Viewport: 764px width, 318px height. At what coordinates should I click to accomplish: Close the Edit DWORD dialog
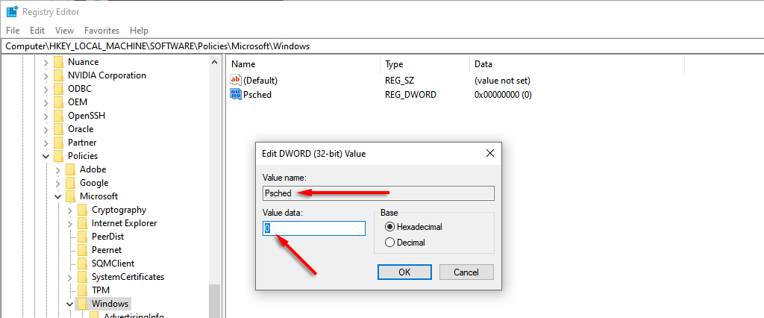[490, 153]
